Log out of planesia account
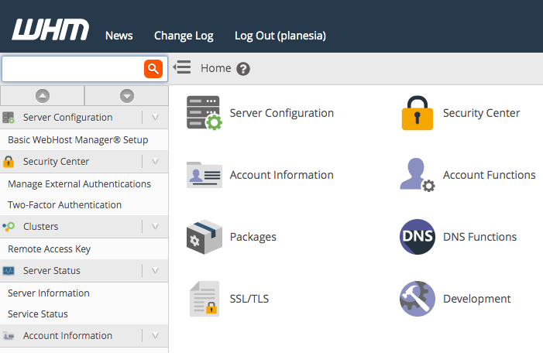 tap(280, 36)
